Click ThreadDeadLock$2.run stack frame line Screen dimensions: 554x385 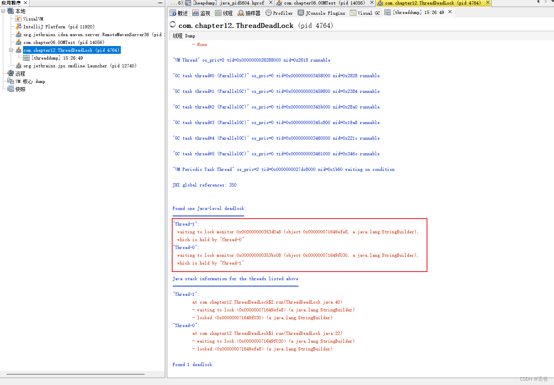tap(267, 302)
